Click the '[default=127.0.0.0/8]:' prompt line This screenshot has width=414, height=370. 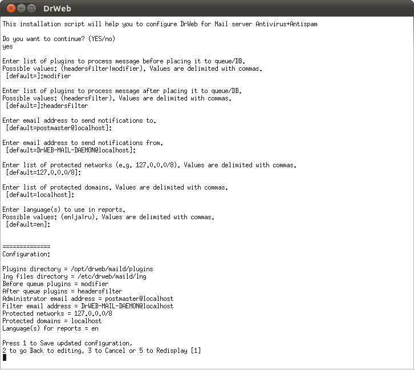(43, 172)
